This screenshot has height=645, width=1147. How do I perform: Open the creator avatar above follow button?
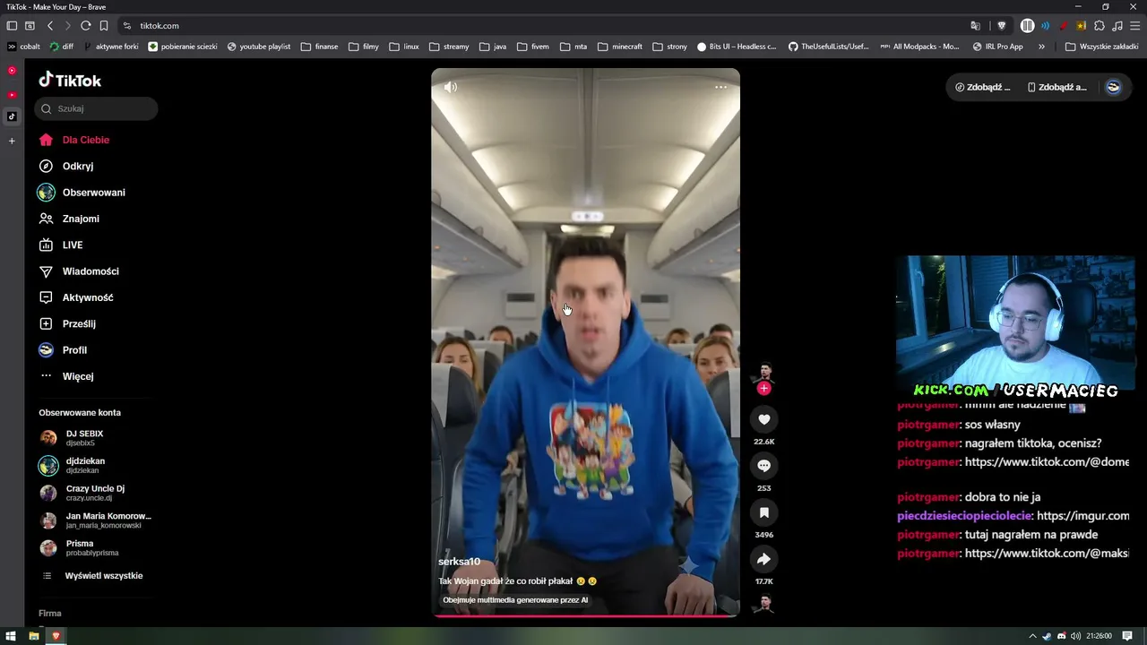(763, 372)
